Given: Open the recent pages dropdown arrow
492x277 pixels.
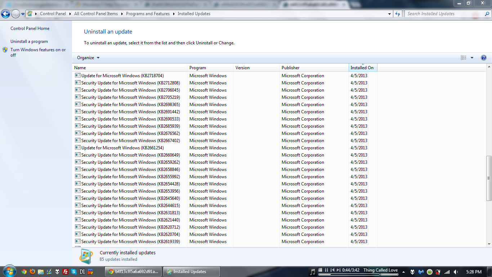Looking at the screenshot, I should (x=23, y=14).
